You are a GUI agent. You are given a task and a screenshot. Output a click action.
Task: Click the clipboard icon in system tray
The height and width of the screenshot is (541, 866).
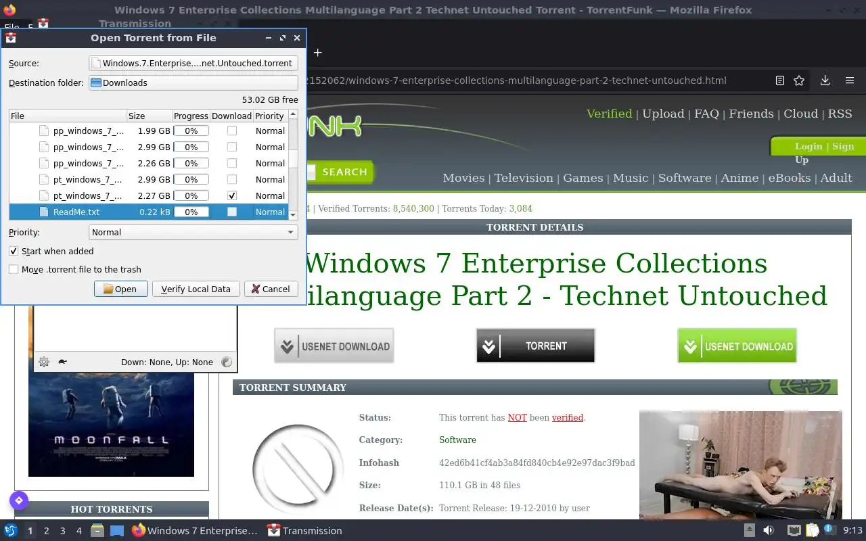point(812,530)
